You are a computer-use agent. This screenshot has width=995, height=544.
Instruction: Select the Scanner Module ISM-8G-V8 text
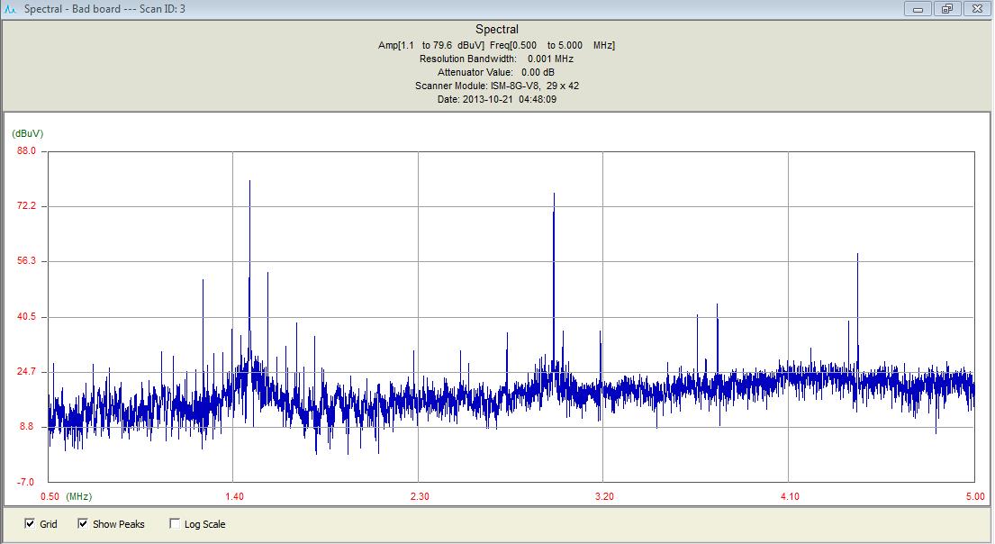[496, 86]
